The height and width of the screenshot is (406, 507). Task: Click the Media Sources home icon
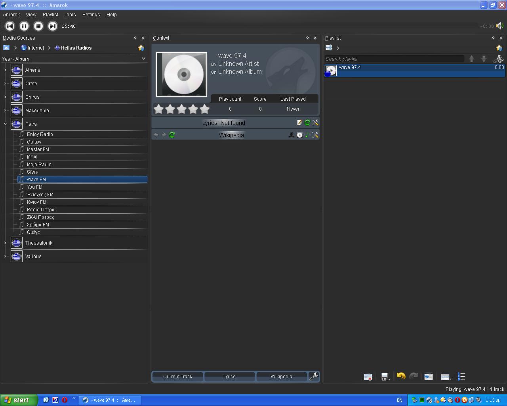(x=6, y=48)
